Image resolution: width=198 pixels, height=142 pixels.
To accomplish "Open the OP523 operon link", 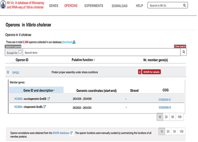I will [x=16, y=73].
